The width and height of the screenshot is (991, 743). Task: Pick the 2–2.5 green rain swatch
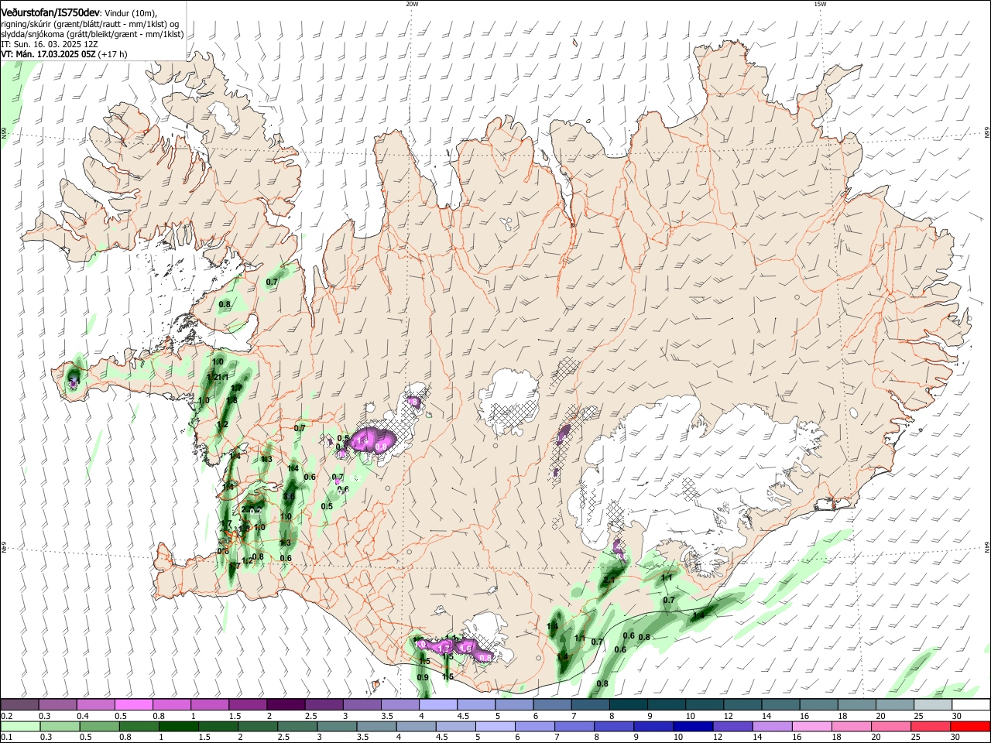(x=258, y=727)
